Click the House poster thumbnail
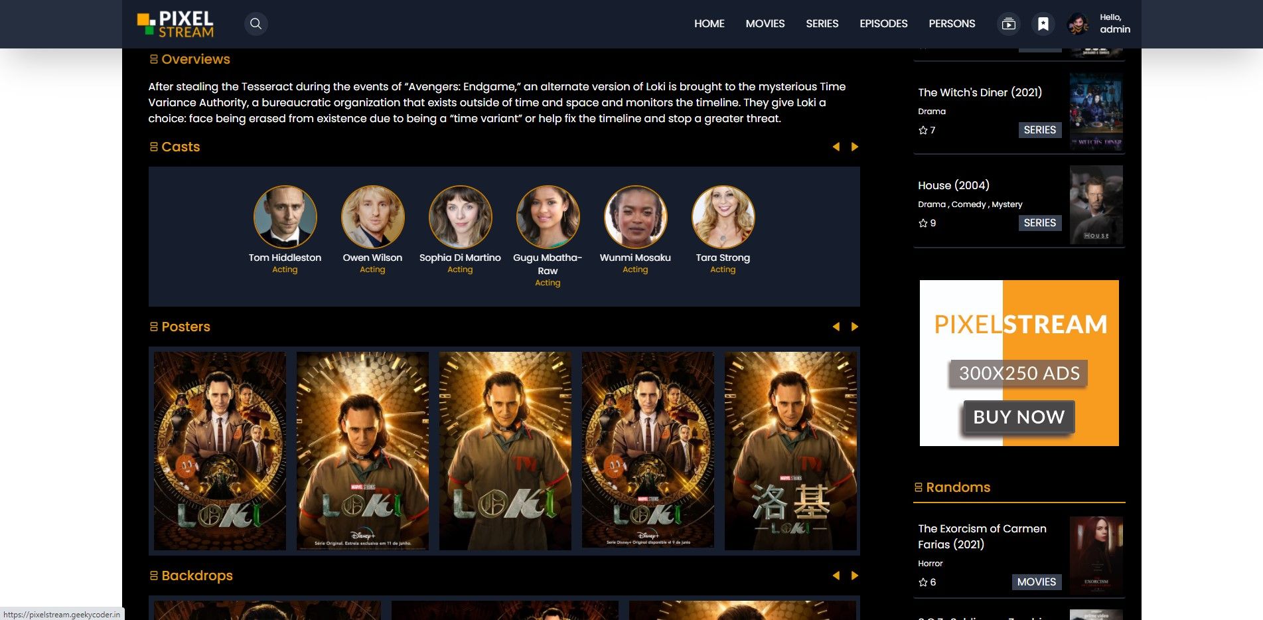This screenshot has height=620, width=1263. tap(1096, 204)
